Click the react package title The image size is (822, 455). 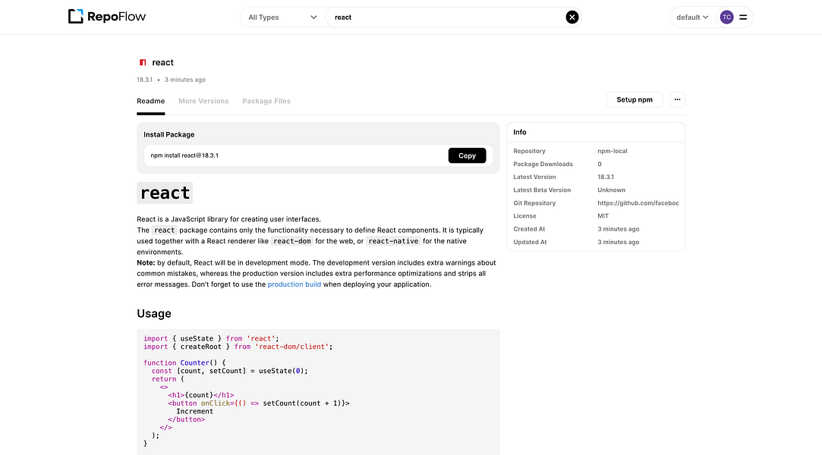click(x=162, y=62)
